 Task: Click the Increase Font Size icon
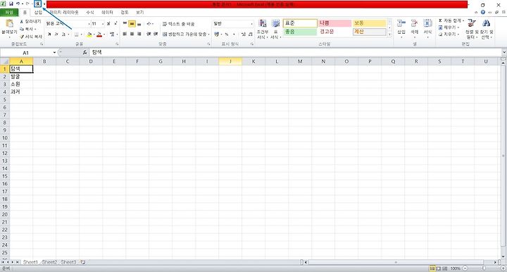point(108,24)
